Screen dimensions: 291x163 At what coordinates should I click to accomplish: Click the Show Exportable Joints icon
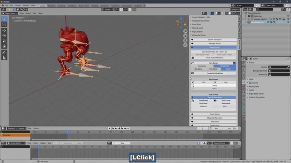tap(193, 58)
